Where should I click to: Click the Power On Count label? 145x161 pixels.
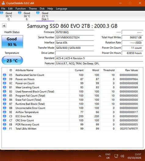point(111,48)
